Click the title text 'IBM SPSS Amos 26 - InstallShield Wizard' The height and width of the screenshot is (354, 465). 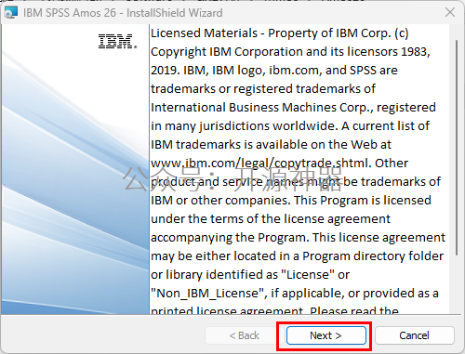tap(123, 13)
